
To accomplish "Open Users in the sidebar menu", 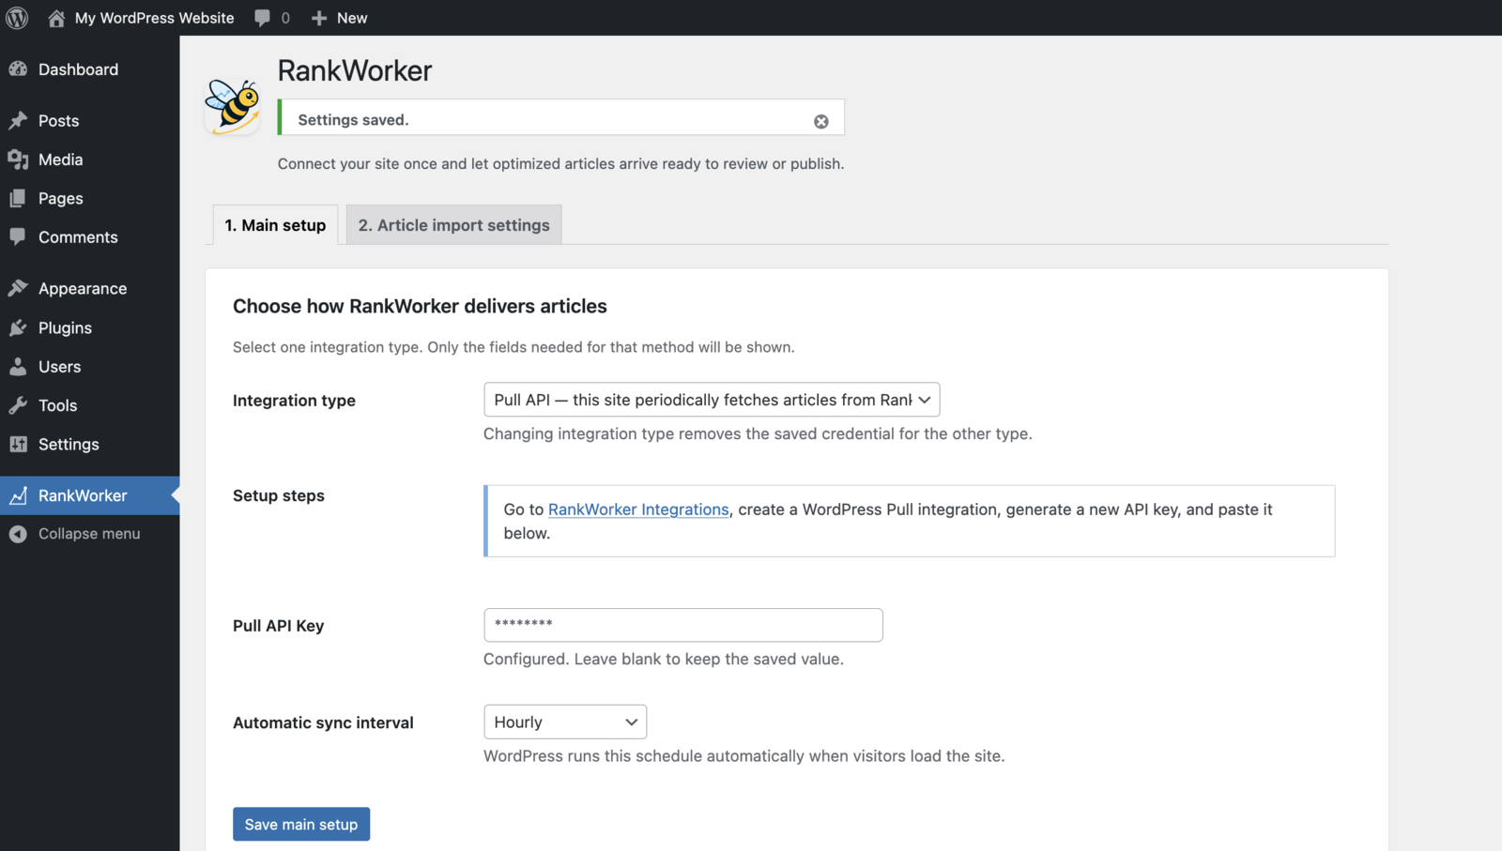I will pyautogui.click(x=59, y=367).
